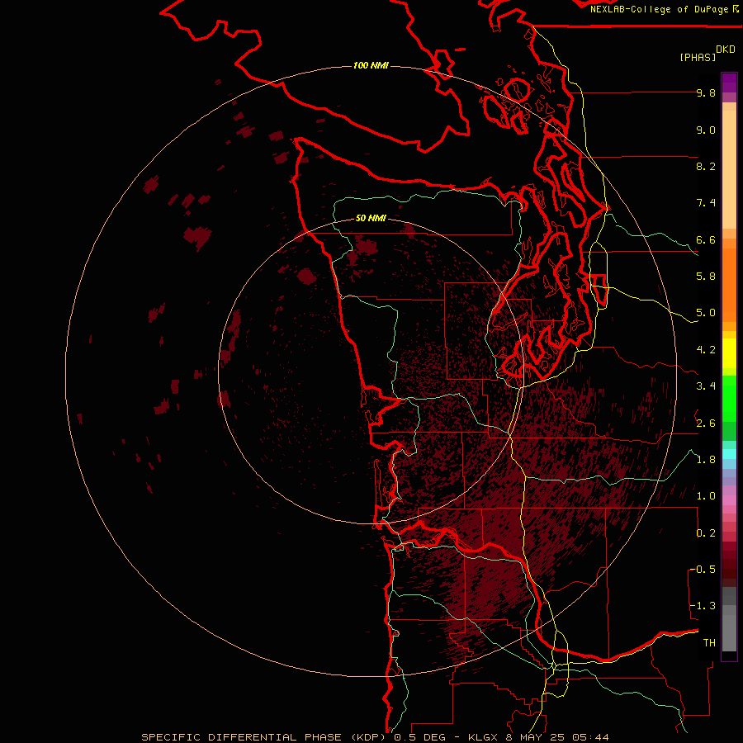Pick the yellow color bar segment
The height and width of the screenshot is (743, 743).
pos(729,353)
